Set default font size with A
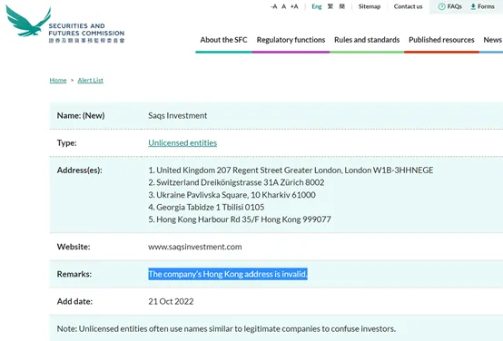 pyautogui.click(x=283, y=6)
